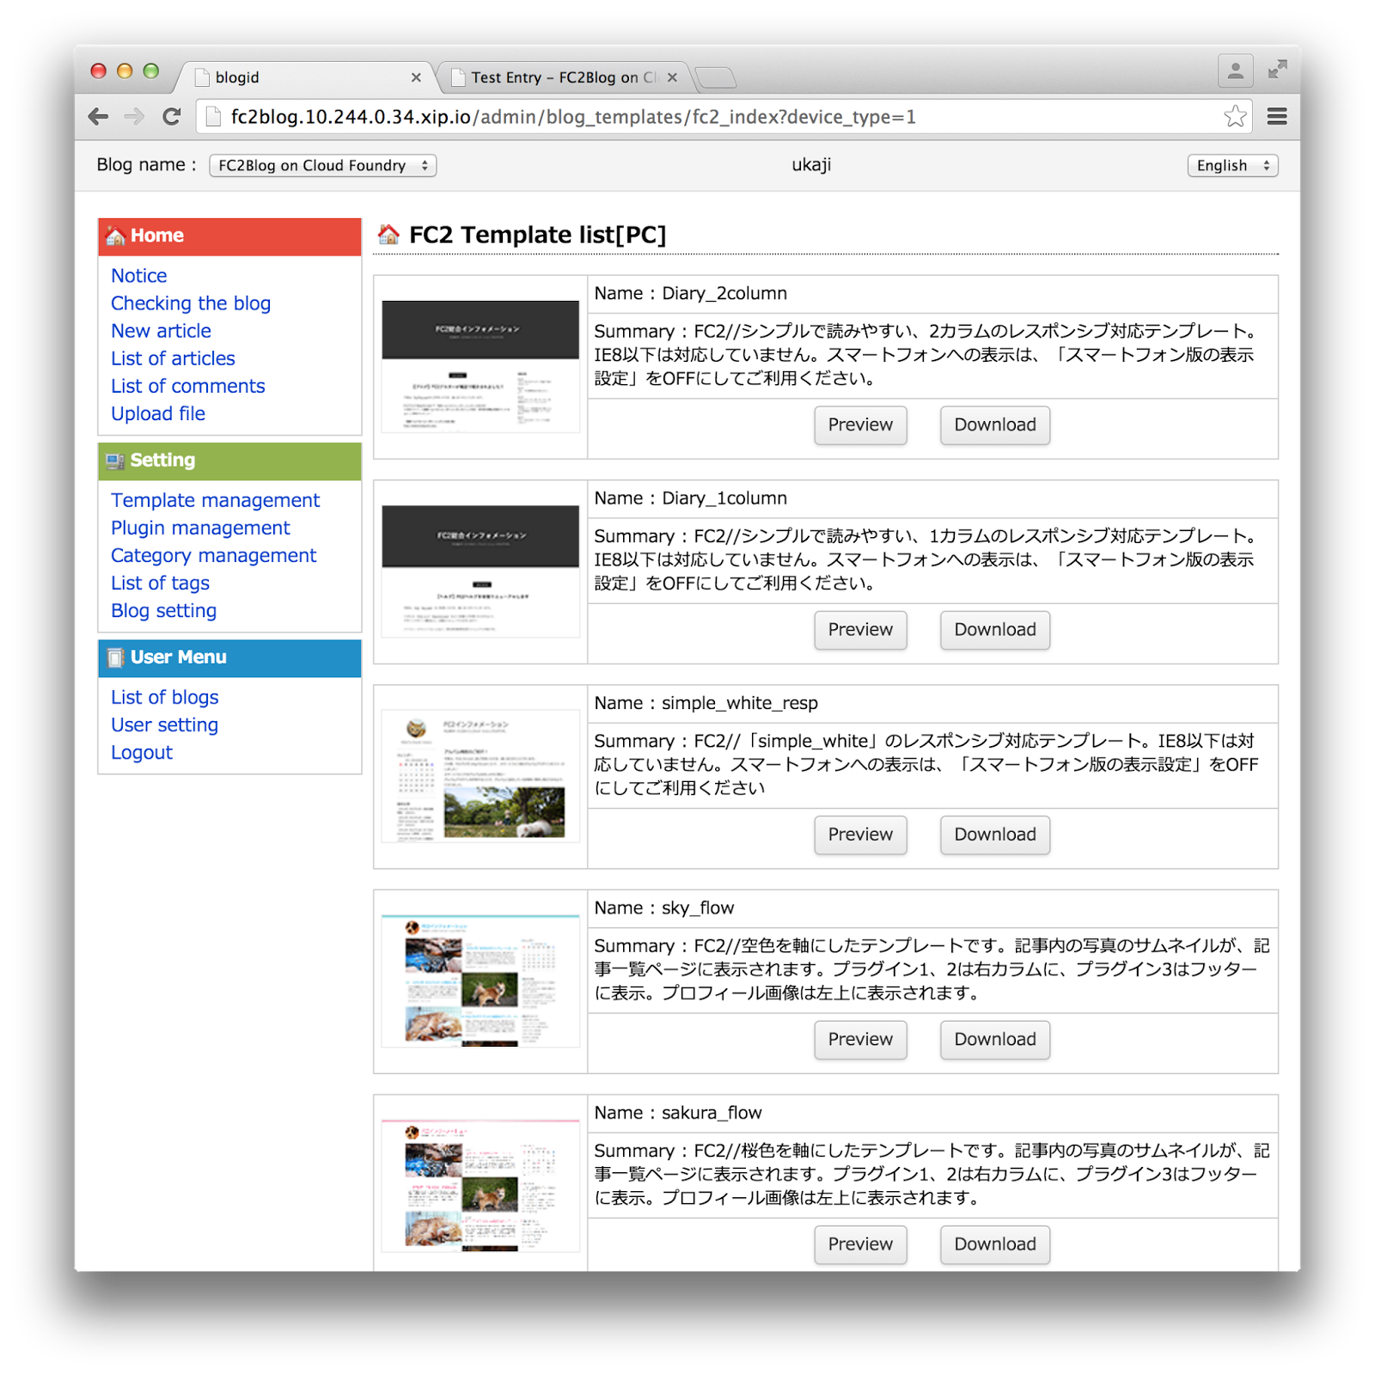The height and width of the screenshot is (1375, 1375).
Task: Click the sky_flow thumbnail image
Action: [x=480, y=981]
